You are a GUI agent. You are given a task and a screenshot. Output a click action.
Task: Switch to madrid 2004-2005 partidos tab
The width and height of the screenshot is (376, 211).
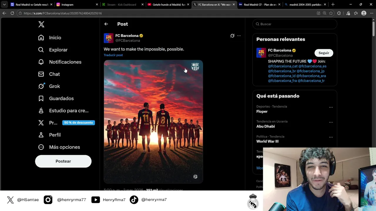coord(305,5)
